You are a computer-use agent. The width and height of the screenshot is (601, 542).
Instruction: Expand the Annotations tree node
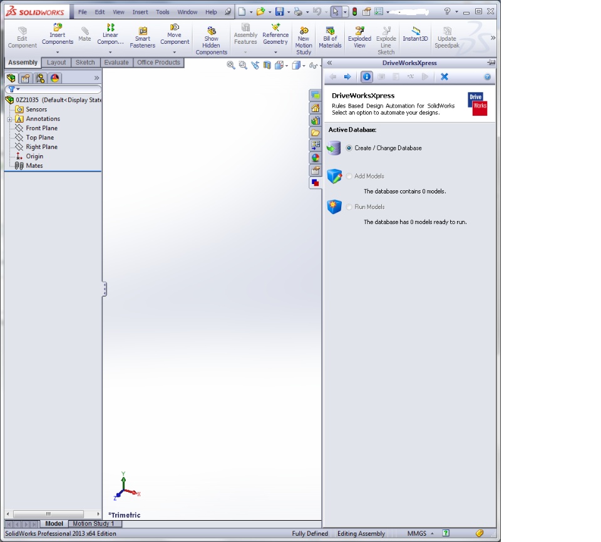9,119
